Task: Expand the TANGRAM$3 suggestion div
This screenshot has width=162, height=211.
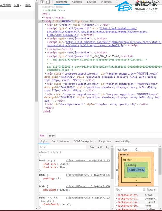Action: point(45,94)
